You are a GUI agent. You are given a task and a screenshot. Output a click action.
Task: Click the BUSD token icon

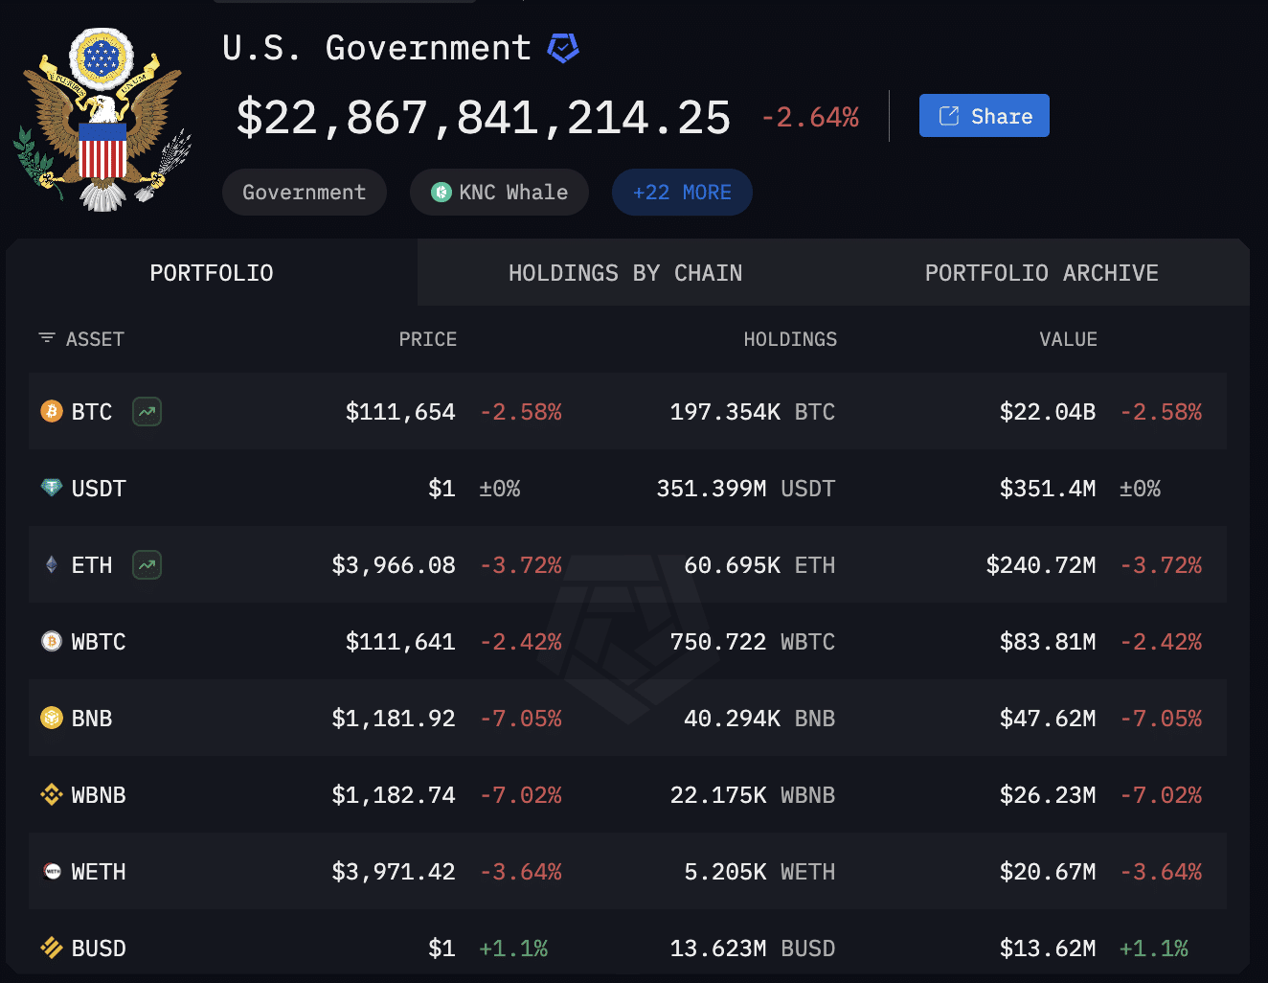coord(48,948)
